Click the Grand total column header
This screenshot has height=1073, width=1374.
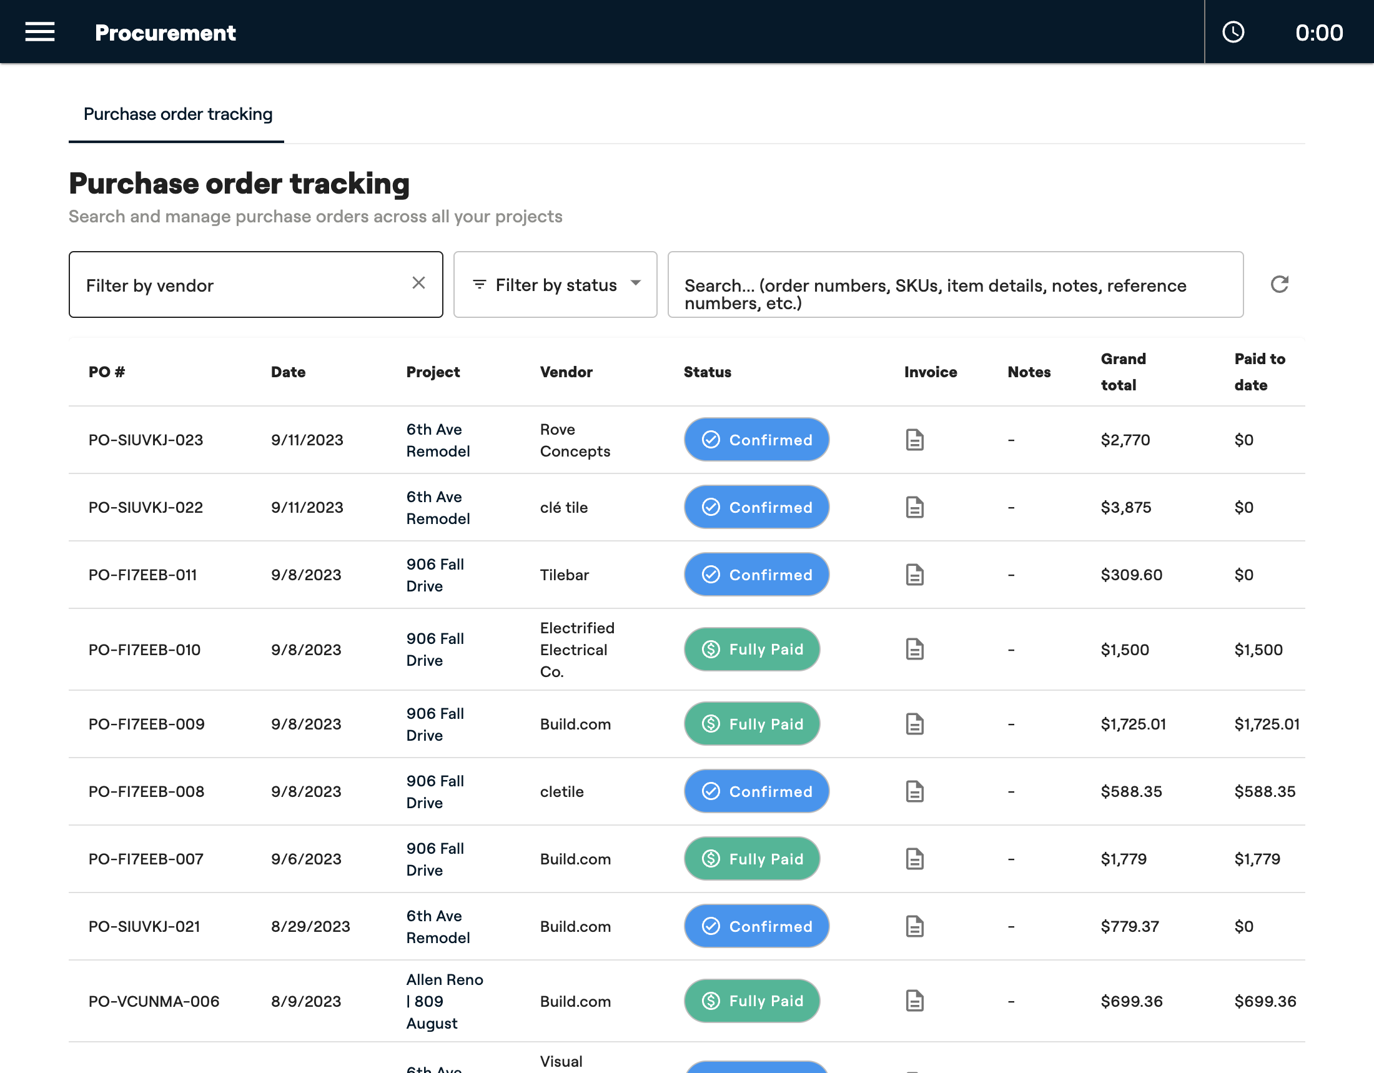pyautogui.click(x=1124, y=372)
